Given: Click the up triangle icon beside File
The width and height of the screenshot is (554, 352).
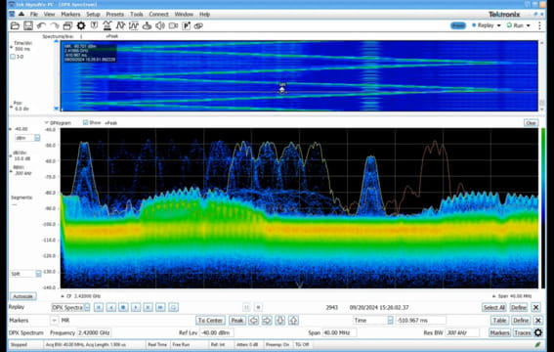Looking at the screenshot, I should pyautogui.click(x=21, y=14).
